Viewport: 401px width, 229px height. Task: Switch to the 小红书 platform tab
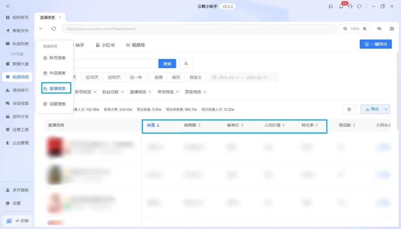click(105, 45)
